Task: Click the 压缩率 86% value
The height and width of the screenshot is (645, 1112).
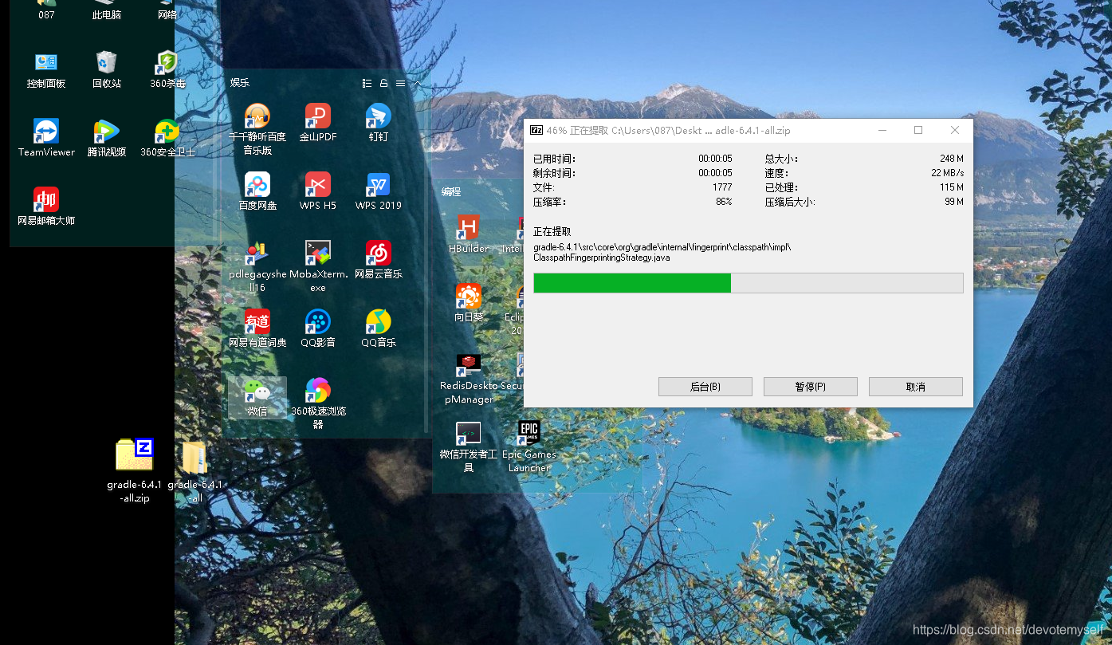Action: 724,202
